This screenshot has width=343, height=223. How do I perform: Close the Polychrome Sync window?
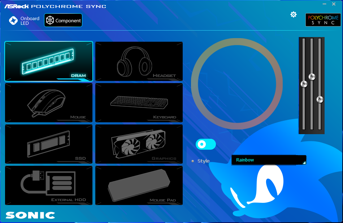click(334, 4)
